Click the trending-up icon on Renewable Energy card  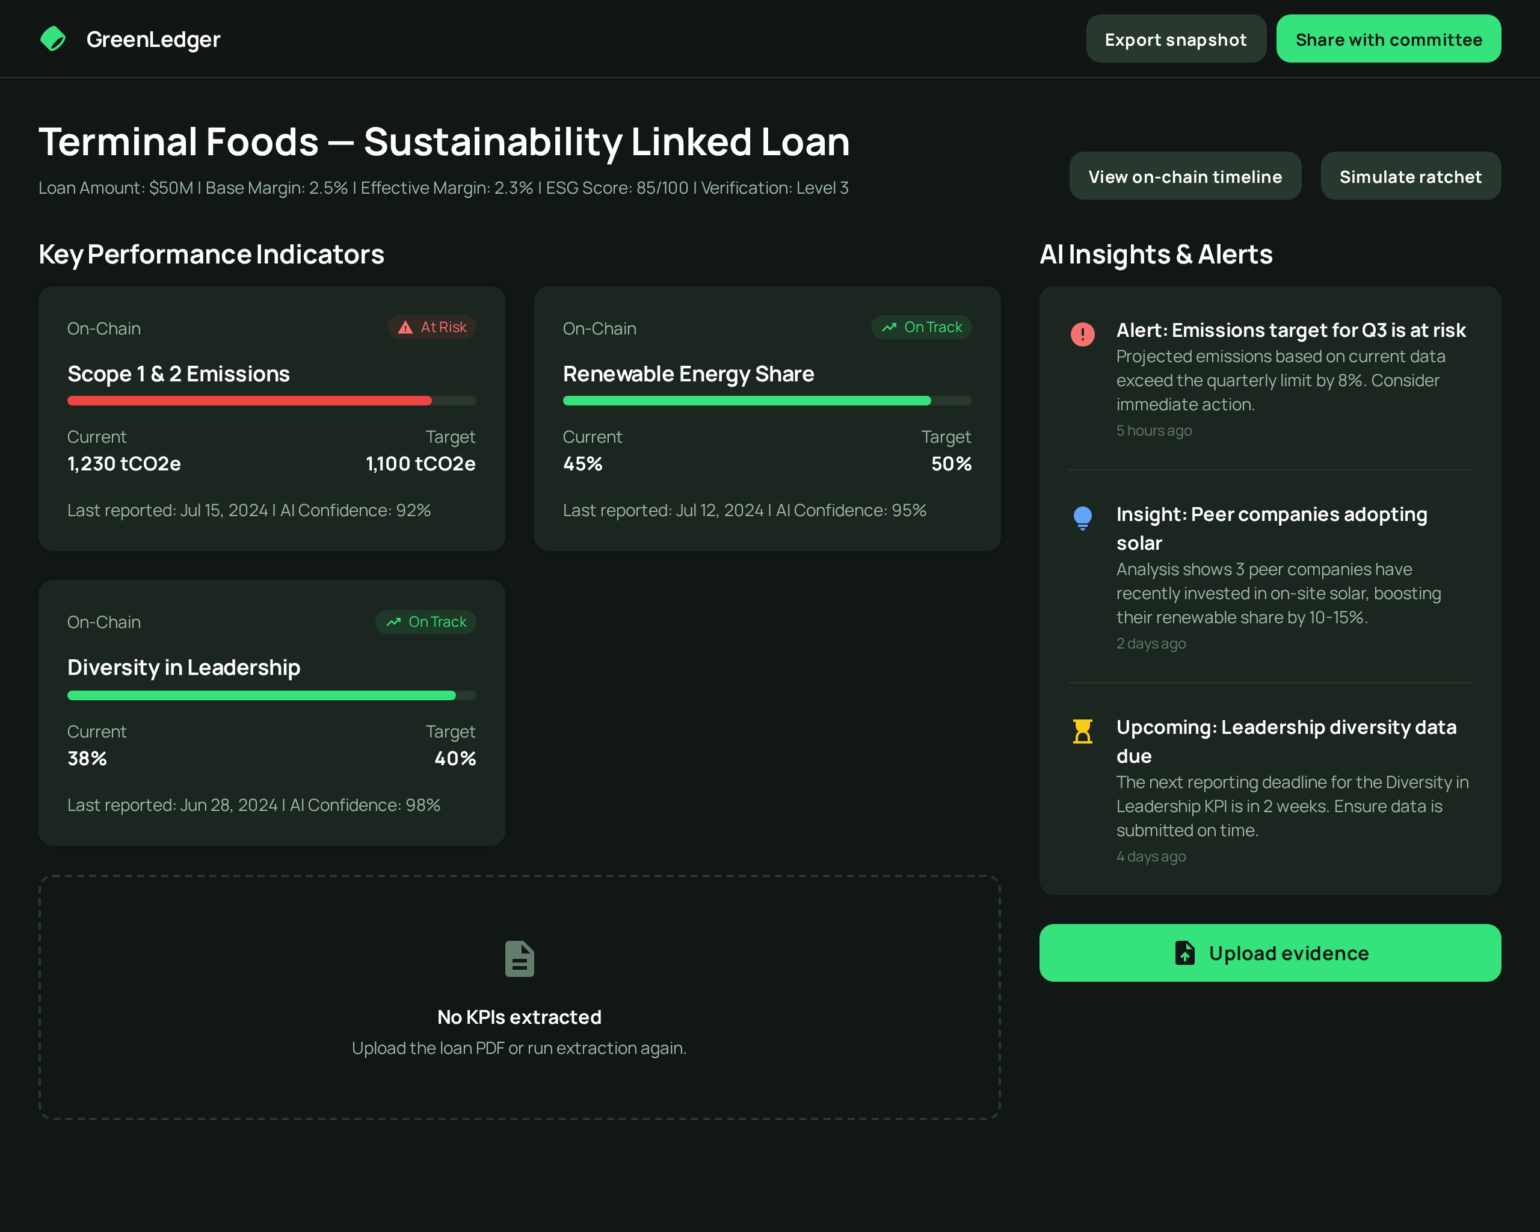tap(889, 328)
